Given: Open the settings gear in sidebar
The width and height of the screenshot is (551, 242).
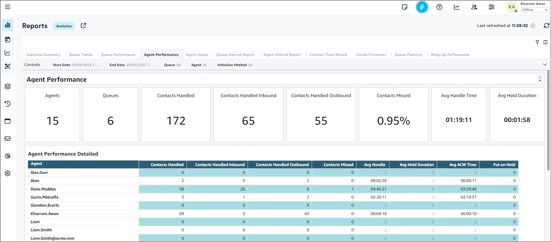Looking at the screenshot, I should coord(8,173).
